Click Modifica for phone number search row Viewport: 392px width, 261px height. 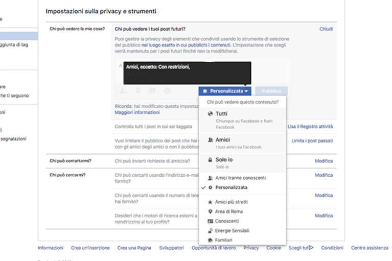[x=324, y=195]
